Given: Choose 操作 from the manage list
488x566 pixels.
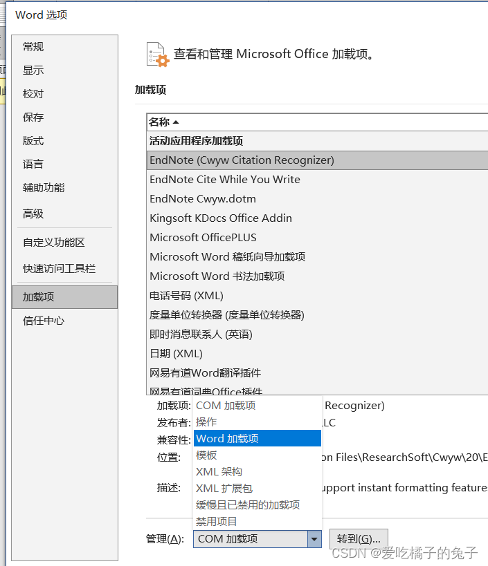Looking at the screenshot, I should click(x=257, y=422).
